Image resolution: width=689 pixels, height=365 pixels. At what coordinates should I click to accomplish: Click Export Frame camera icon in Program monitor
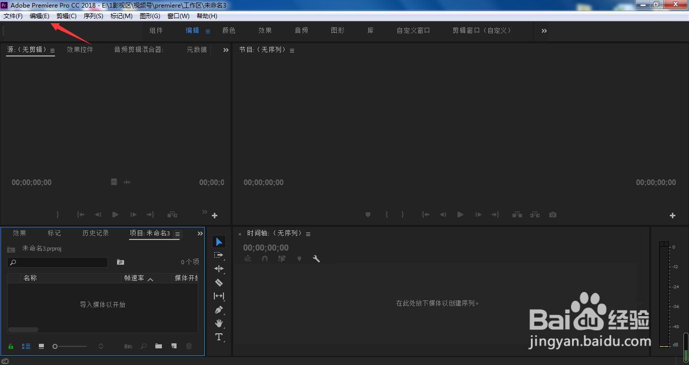(x=553, y=215)
